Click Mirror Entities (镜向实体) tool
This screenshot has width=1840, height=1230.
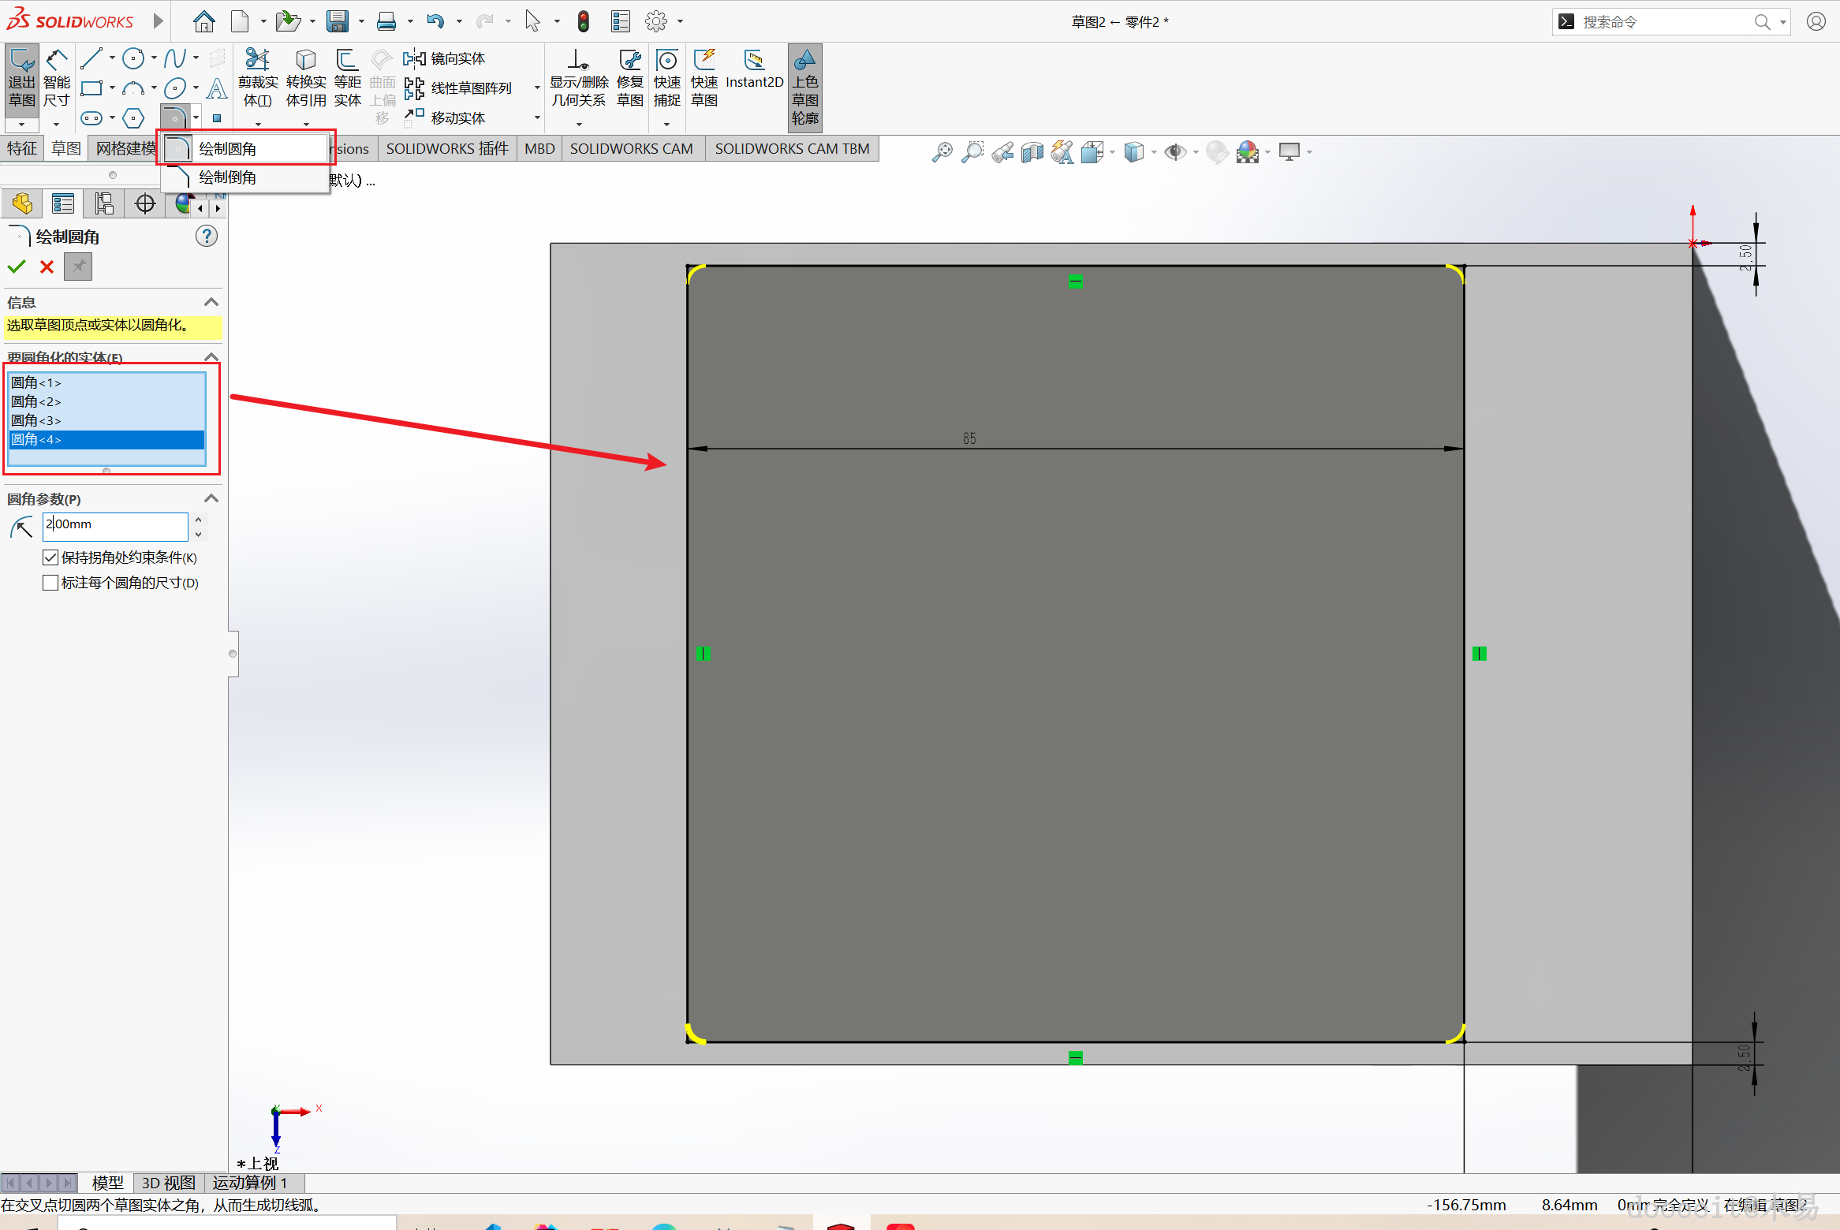[446, 58]
